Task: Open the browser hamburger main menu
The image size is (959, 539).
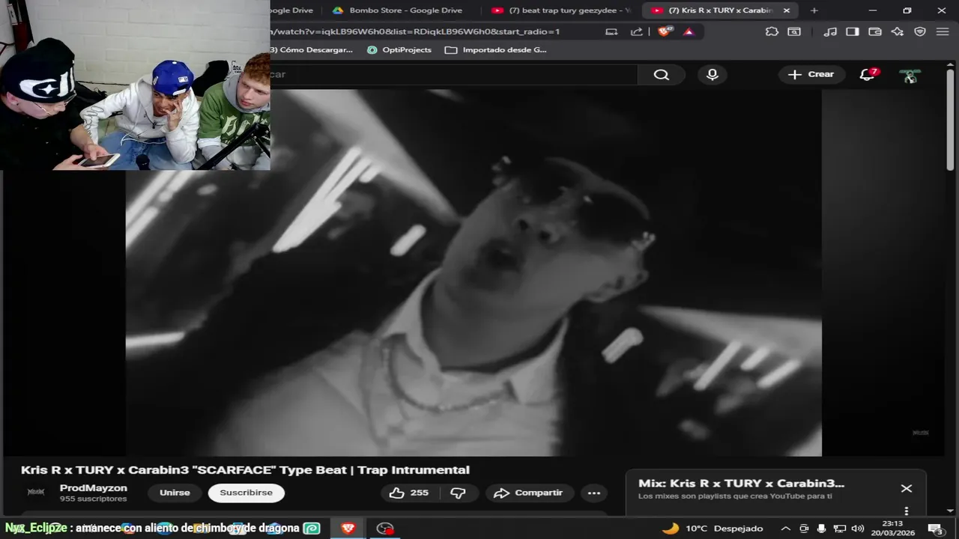Action: (942, 31)
